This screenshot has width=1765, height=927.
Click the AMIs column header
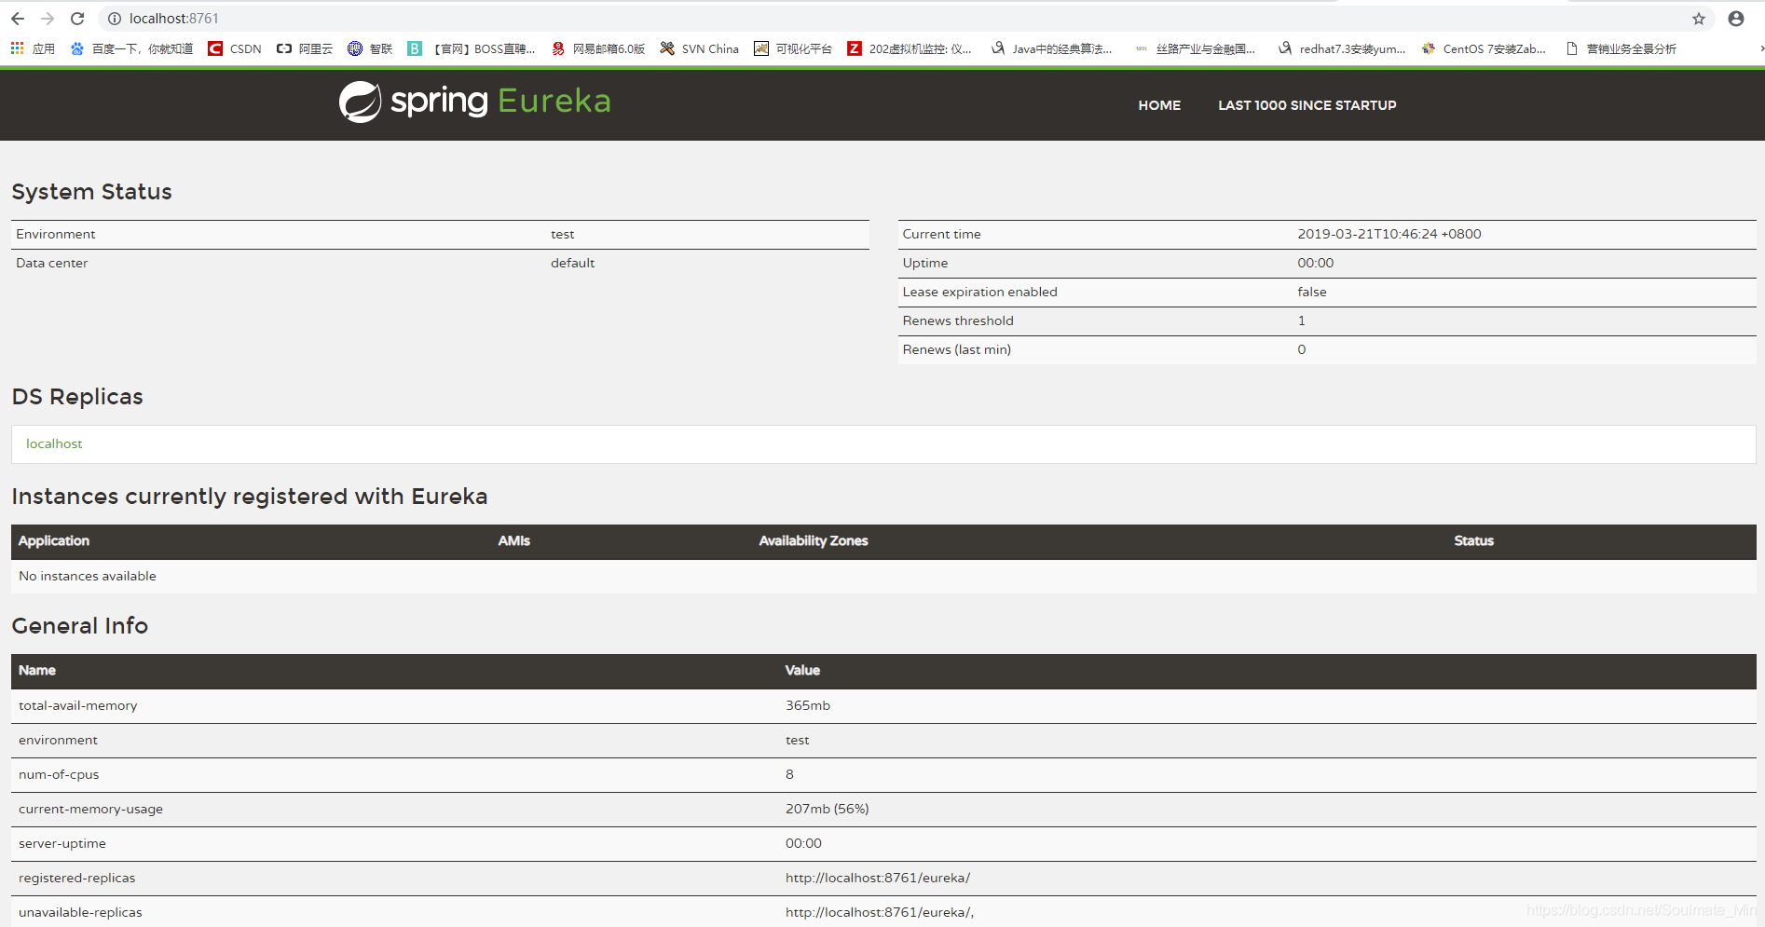pos(513,540)
